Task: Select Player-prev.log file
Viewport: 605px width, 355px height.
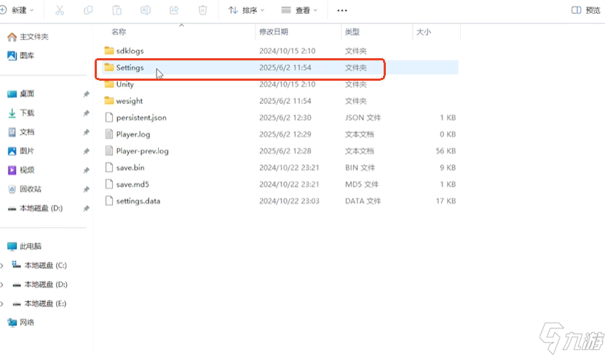Action: (280, 151)
